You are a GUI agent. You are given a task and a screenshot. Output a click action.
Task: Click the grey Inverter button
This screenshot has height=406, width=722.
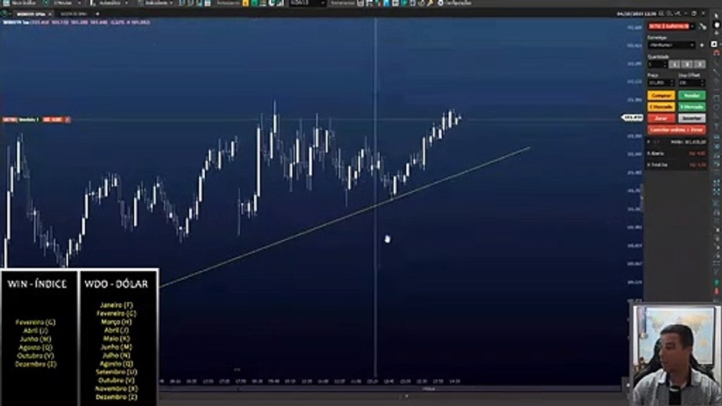click(692, 118)
